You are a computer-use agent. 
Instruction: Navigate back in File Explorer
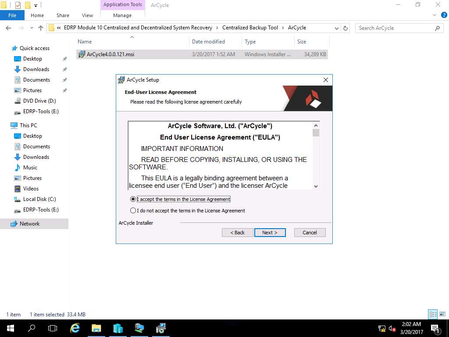[x=9, y=28]
